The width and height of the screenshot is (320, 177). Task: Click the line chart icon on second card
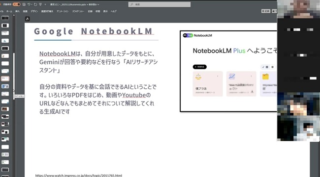(x=232, y=76)
